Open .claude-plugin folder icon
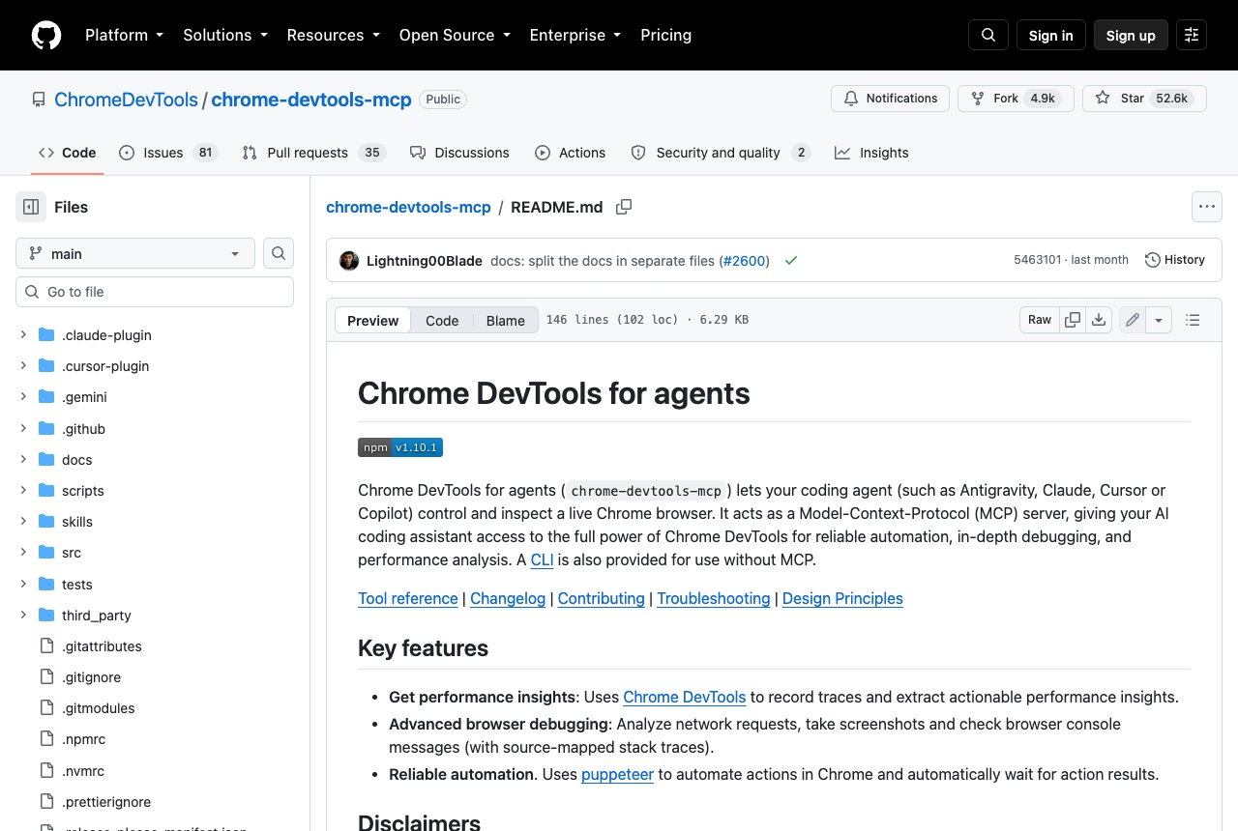Screen dimensions: 1238x831 tap(46, 335)
